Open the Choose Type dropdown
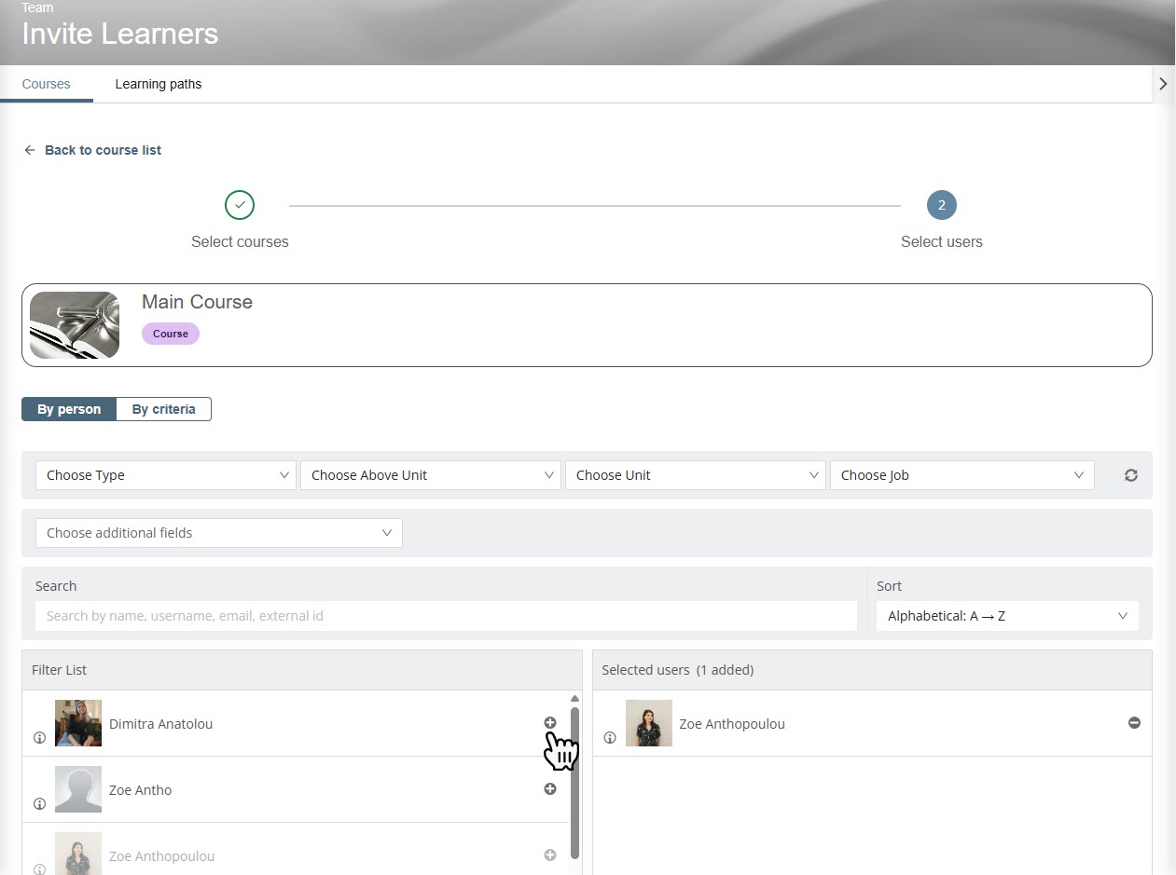This screenshot has height=875, width=1176. tap(166, 475)
